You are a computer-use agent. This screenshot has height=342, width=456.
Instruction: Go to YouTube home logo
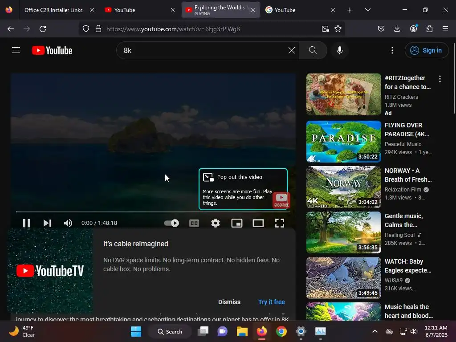tap(52, 50)
